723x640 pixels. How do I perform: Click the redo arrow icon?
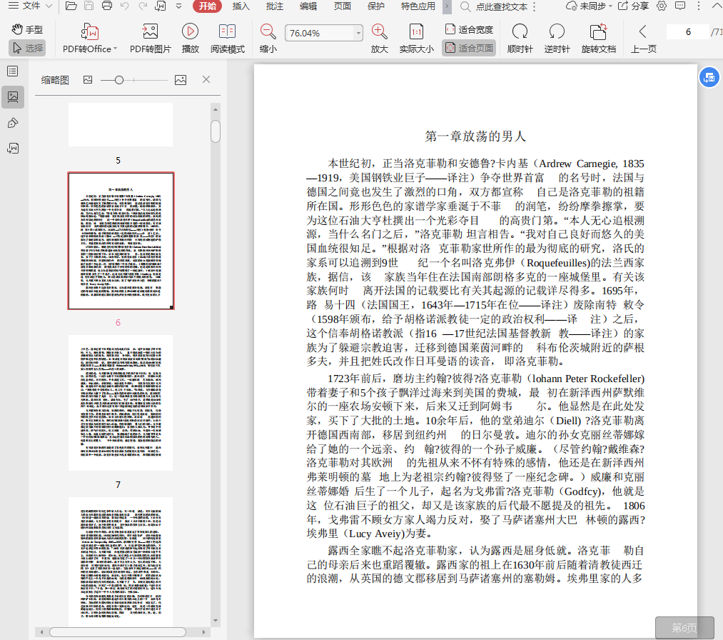tap(143, 6)
